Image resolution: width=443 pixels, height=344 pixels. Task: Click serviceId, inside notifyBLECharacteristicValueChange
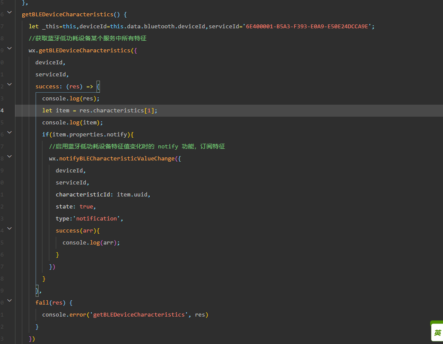tap(72, 183)
